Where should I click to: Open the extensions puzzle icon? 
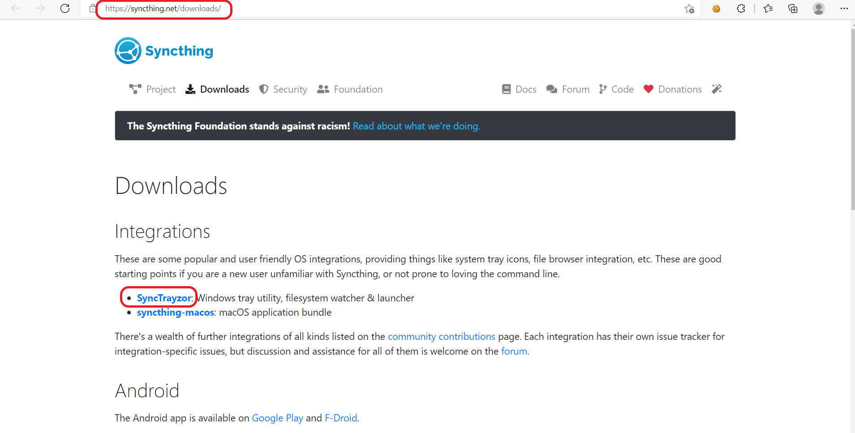741,9
